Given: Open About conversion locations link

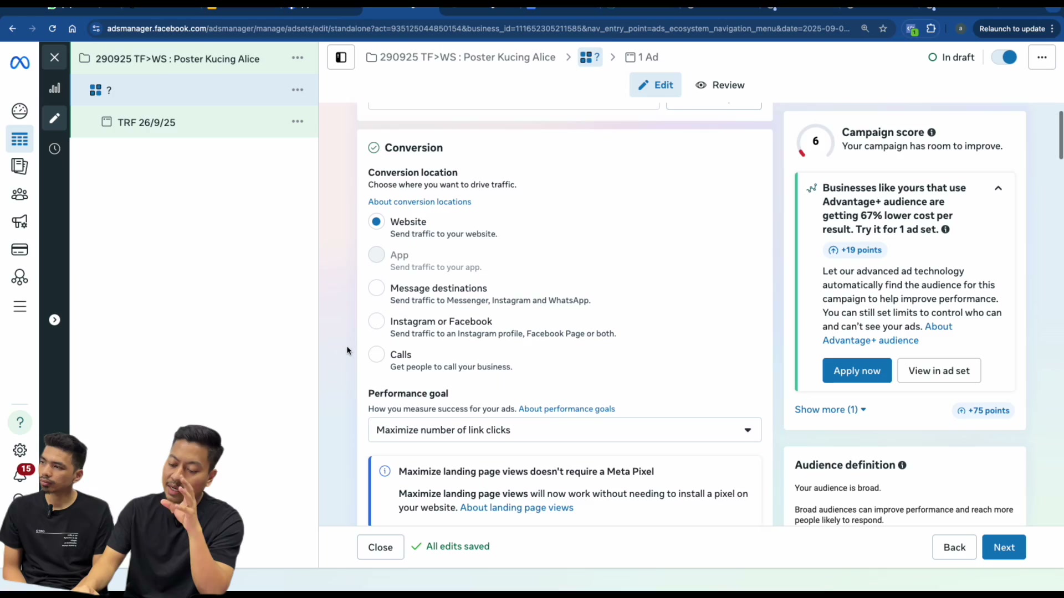Looking at the screenshot, I should (x=420, y=202).
